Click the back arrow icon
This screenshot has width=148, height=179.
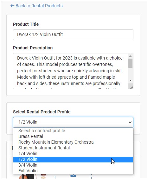click(x=12, y=6)
